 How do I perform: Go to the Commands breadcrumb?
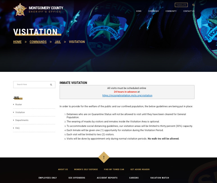click(x=38, y=42)
